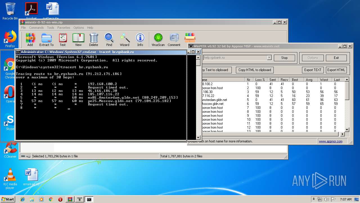Select the Amsterdam.gldn.net row in WinMTR
Screen dimensions: 360x203
coord(273,100)
